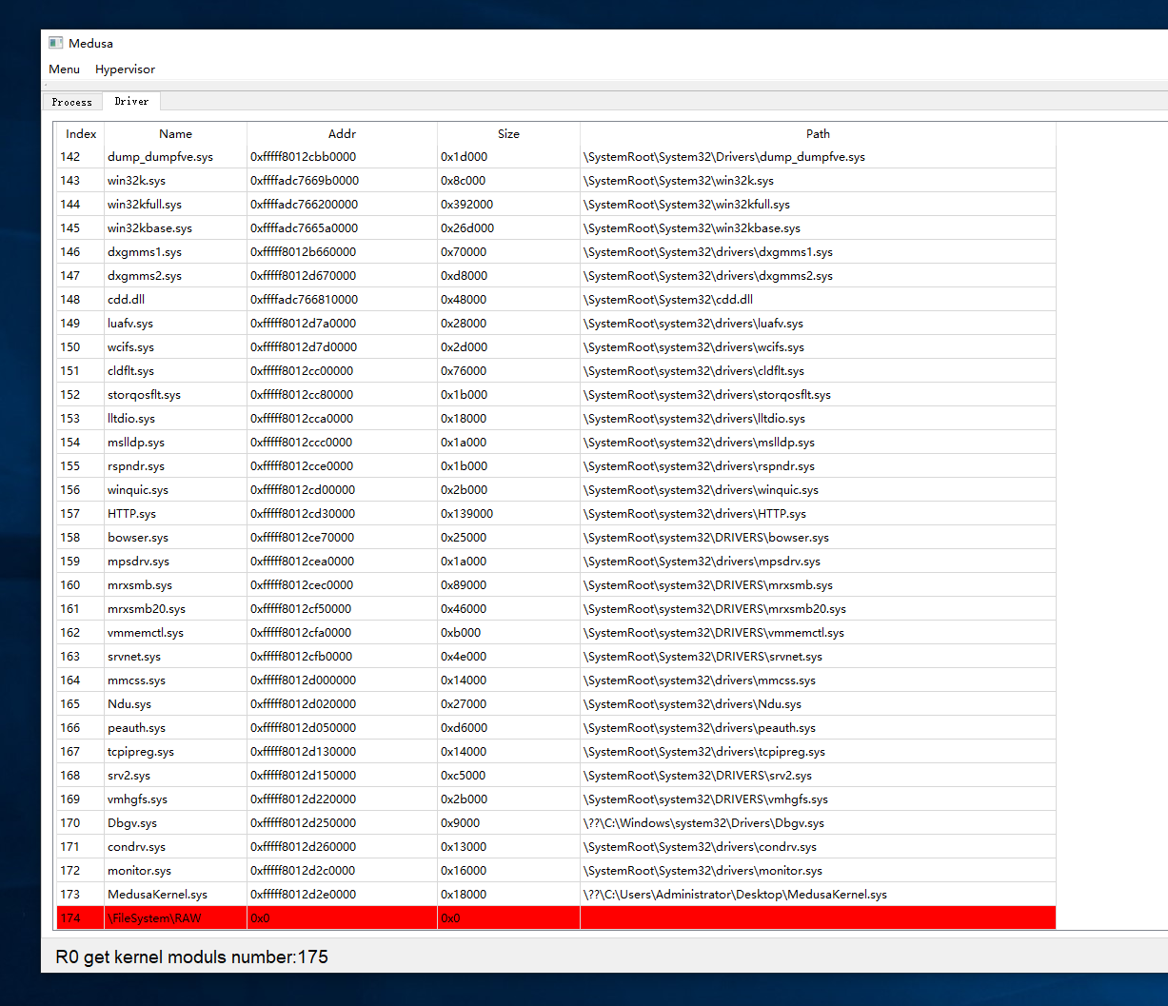
Task: Select win32kbase.sys in the Name column
Action: pyautogui.click(x=176, y=228)
